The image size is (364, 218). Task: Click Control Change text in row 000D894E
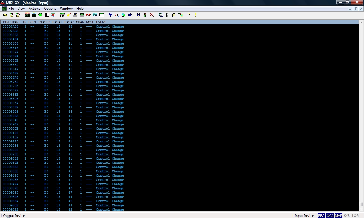coord(110,120)
